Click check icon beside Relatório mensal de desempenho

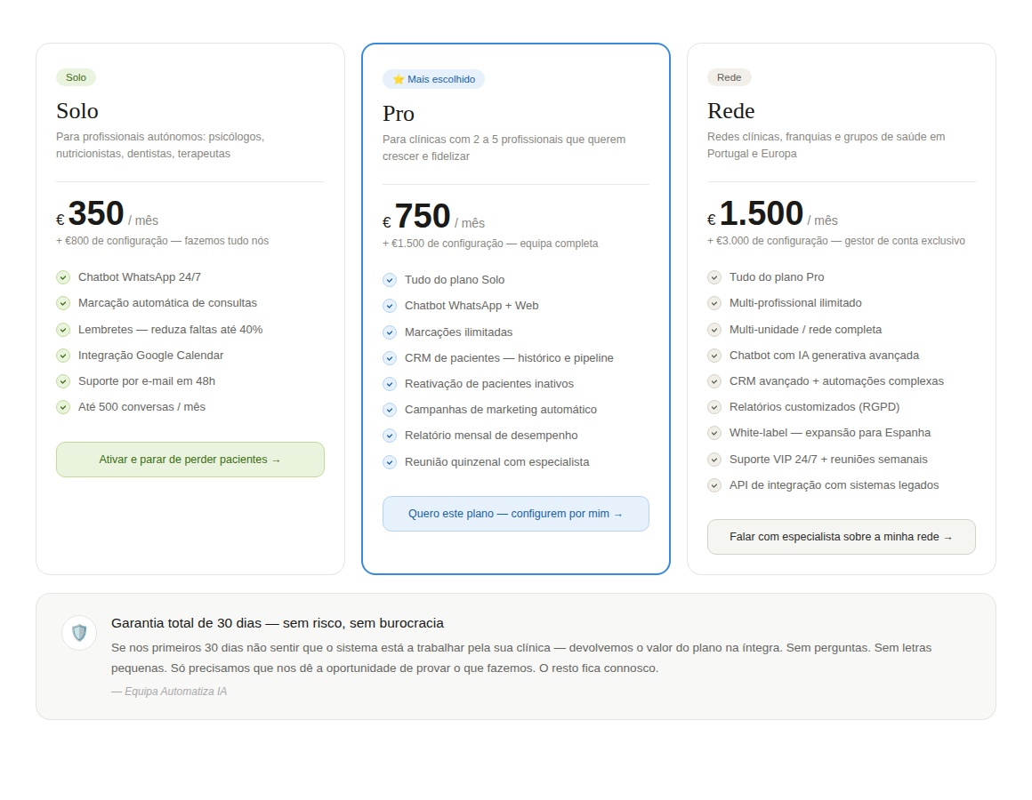point(390,436)
